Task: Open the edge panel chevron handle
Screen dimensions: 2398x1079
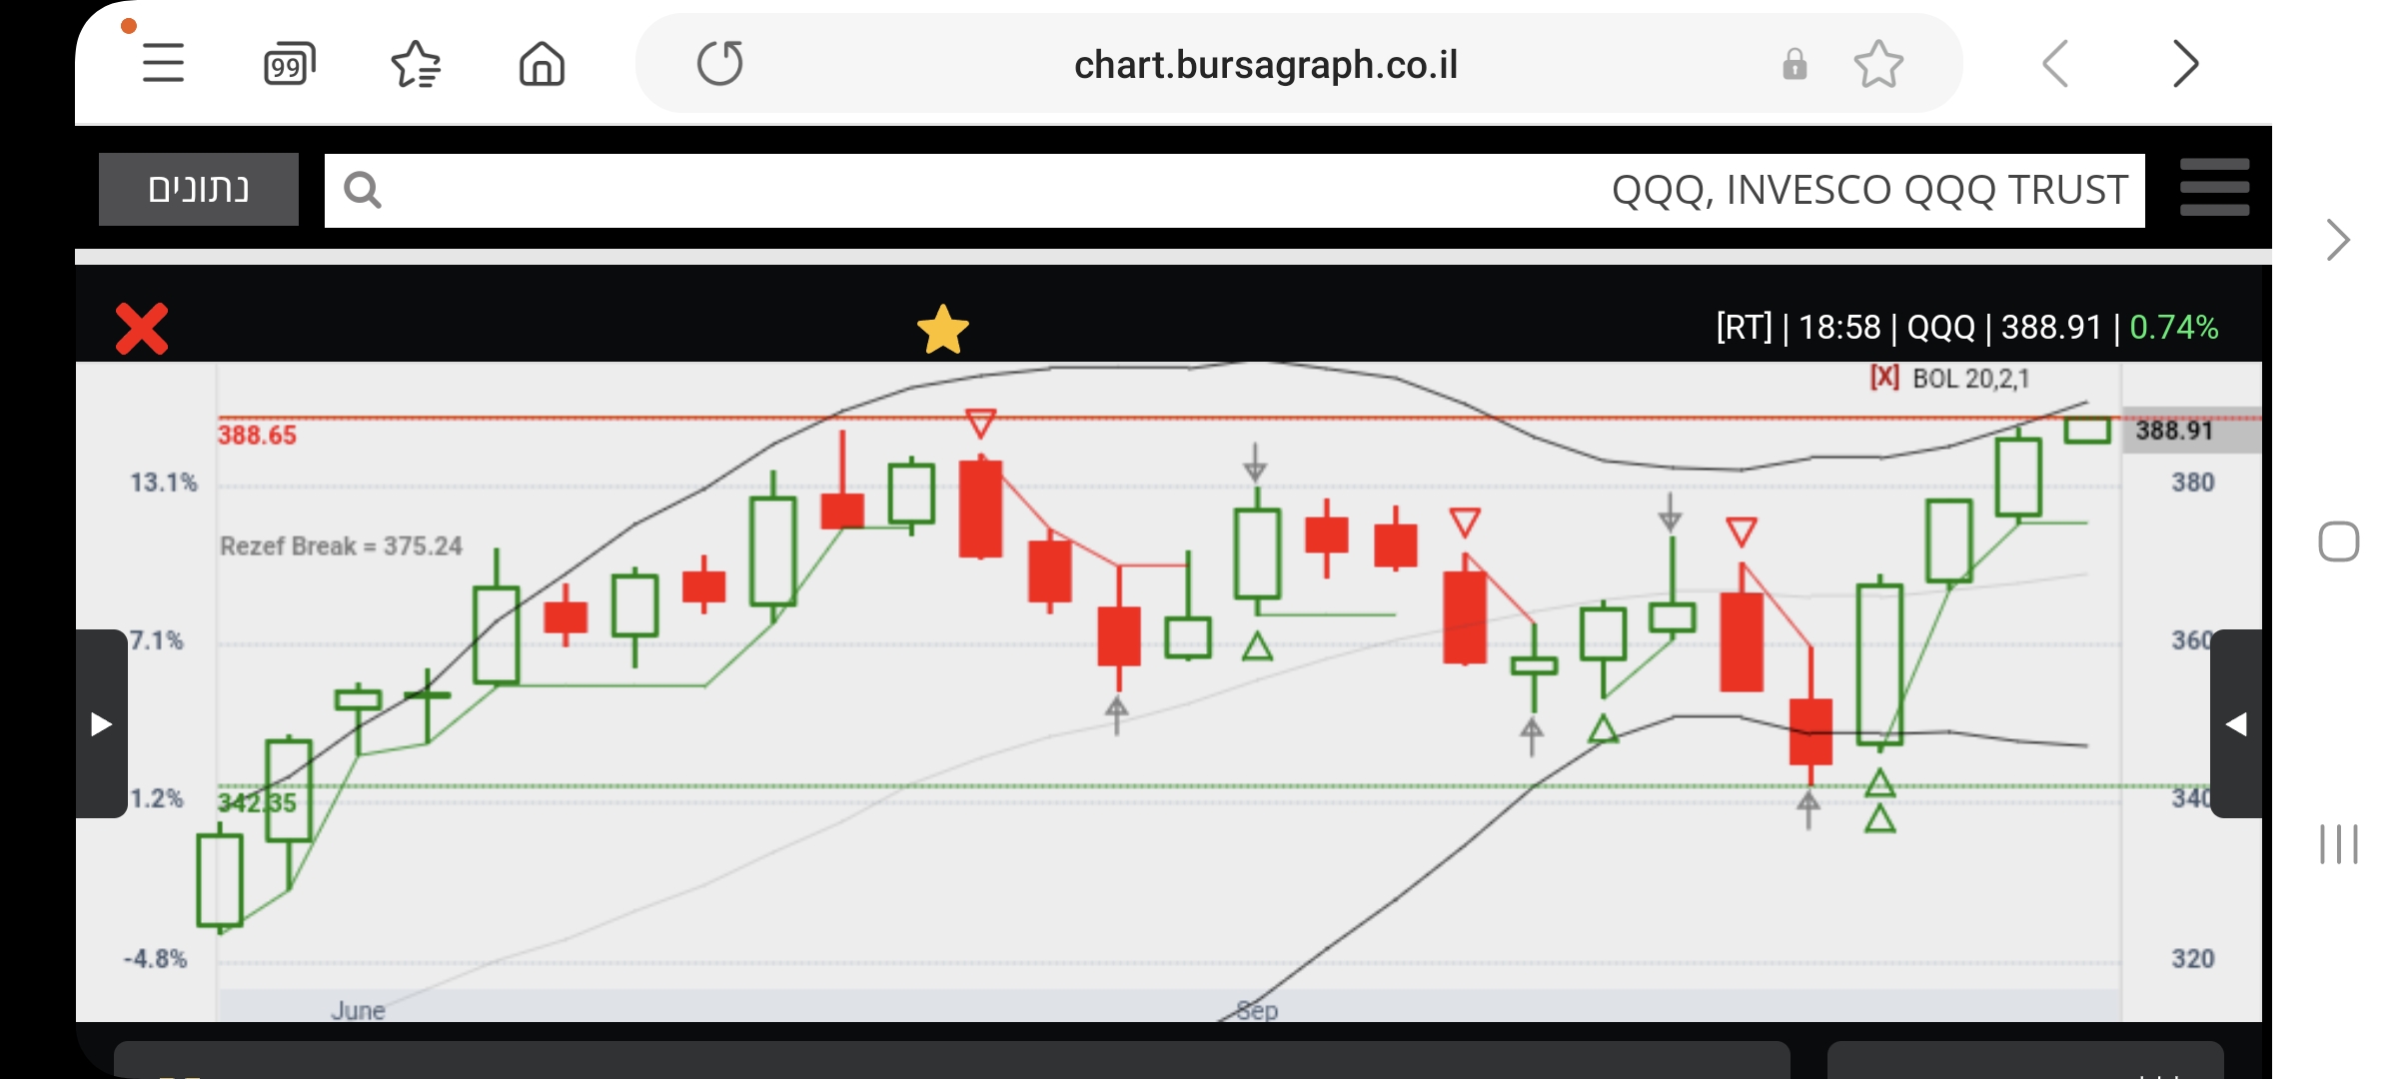Action: (2338, 240)
